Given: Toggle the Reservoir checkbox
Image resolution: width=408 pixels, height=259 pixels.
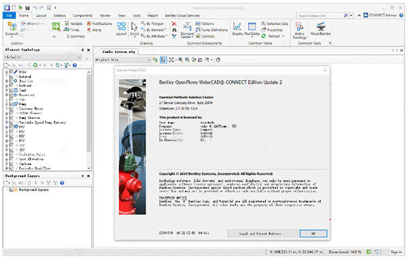Looking at the screenshot, I should (x=12, y=94).
